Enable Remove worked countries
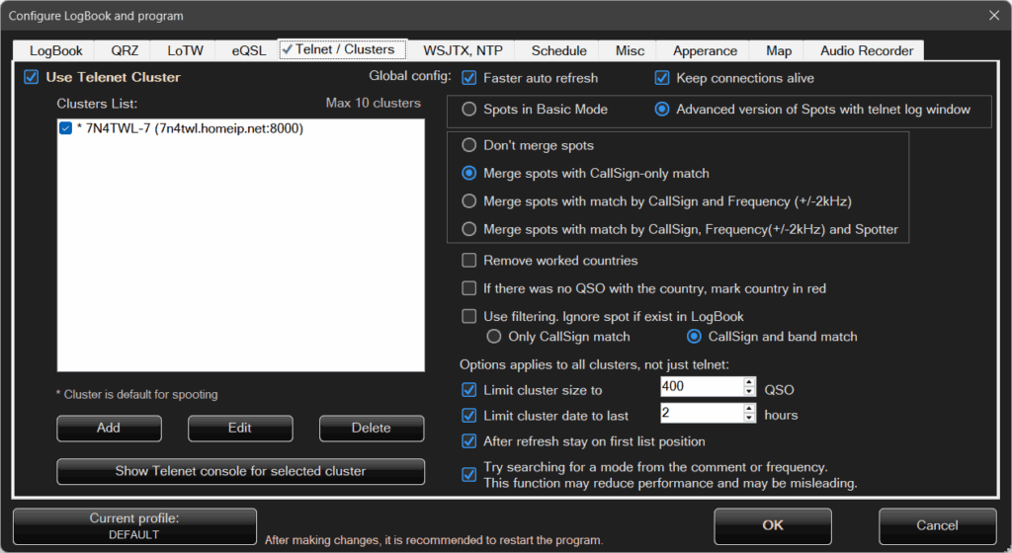The width and height of the screenshot is (1012, 553). 469,261
